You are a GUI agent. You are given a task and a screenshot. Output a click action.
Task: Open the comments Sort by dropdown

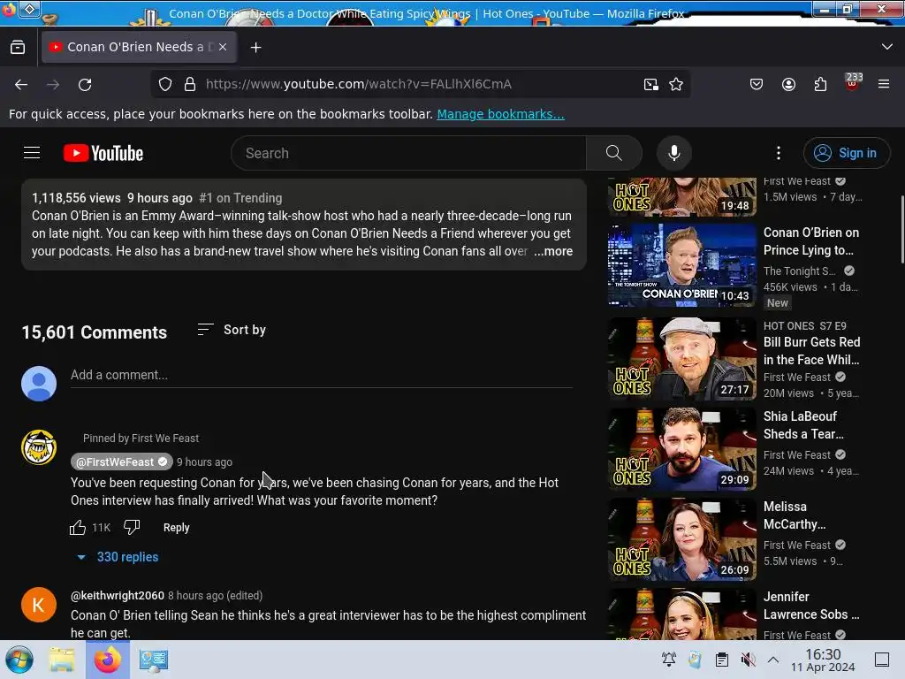click(x=232, y=330)
